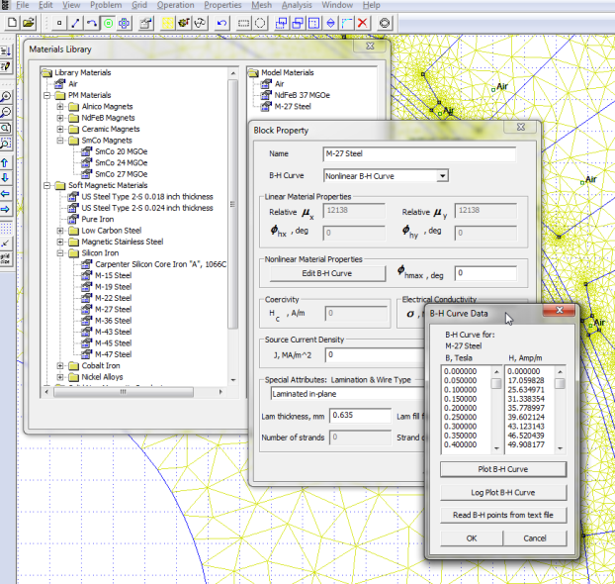Click the Lam thickness field showing 0.635
The height and width of the screenshot is (584, 615).
(360, 415)
